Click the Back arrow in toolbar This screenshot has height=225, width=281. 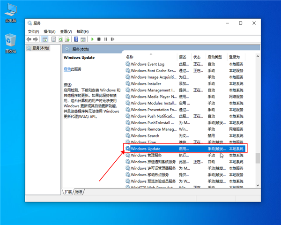pos(30,39)
